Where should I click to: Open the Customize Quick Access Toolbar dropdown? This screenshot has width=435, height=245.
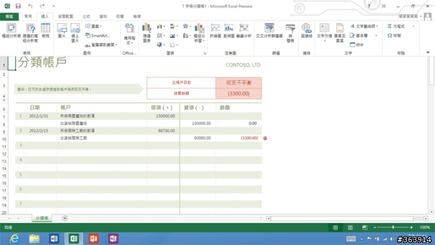tap(54, 6)
